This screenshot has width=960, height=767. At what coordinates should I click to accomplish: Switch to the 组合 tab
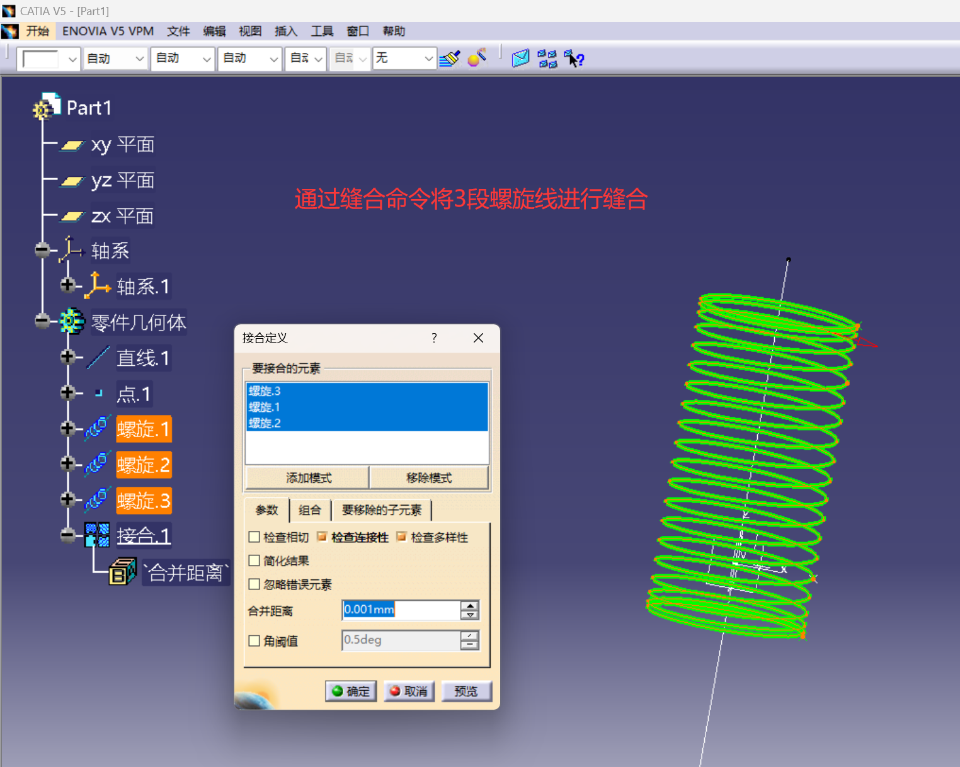point(309,510)
